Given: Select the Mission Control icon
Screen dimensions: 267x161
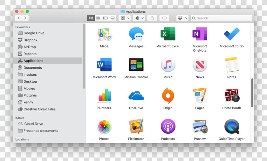Looking at the screenshot, I should (x=136, y=65).
